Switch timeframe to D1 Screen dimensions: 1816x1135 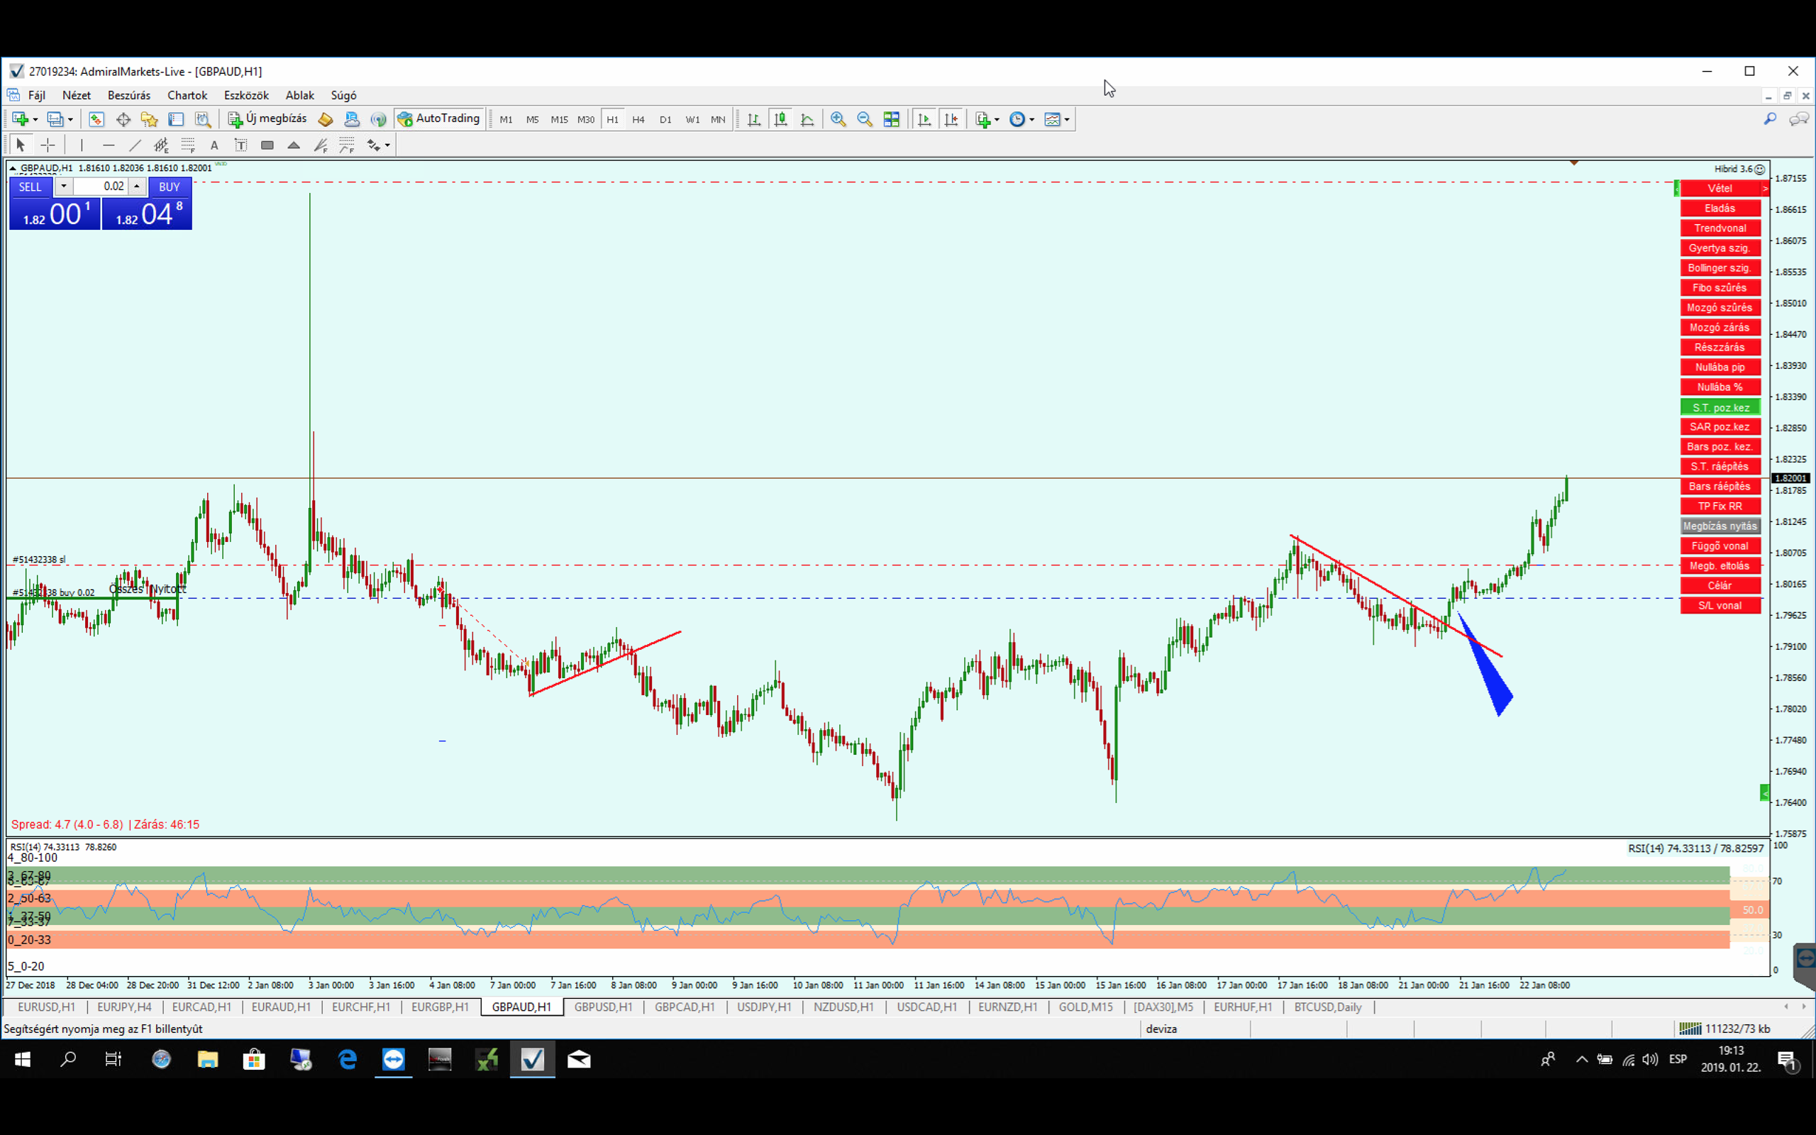665,119
